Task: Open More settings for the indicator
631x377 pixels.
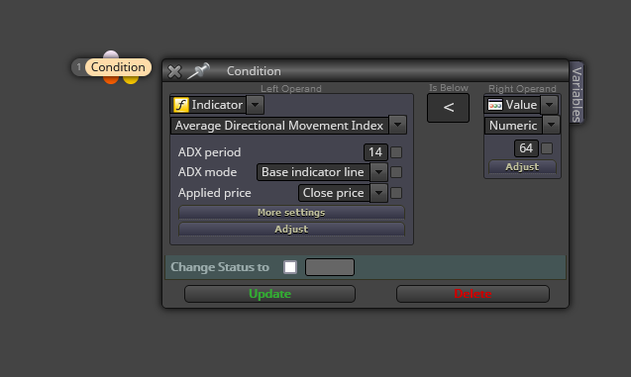Action: [x=291, y=212]
